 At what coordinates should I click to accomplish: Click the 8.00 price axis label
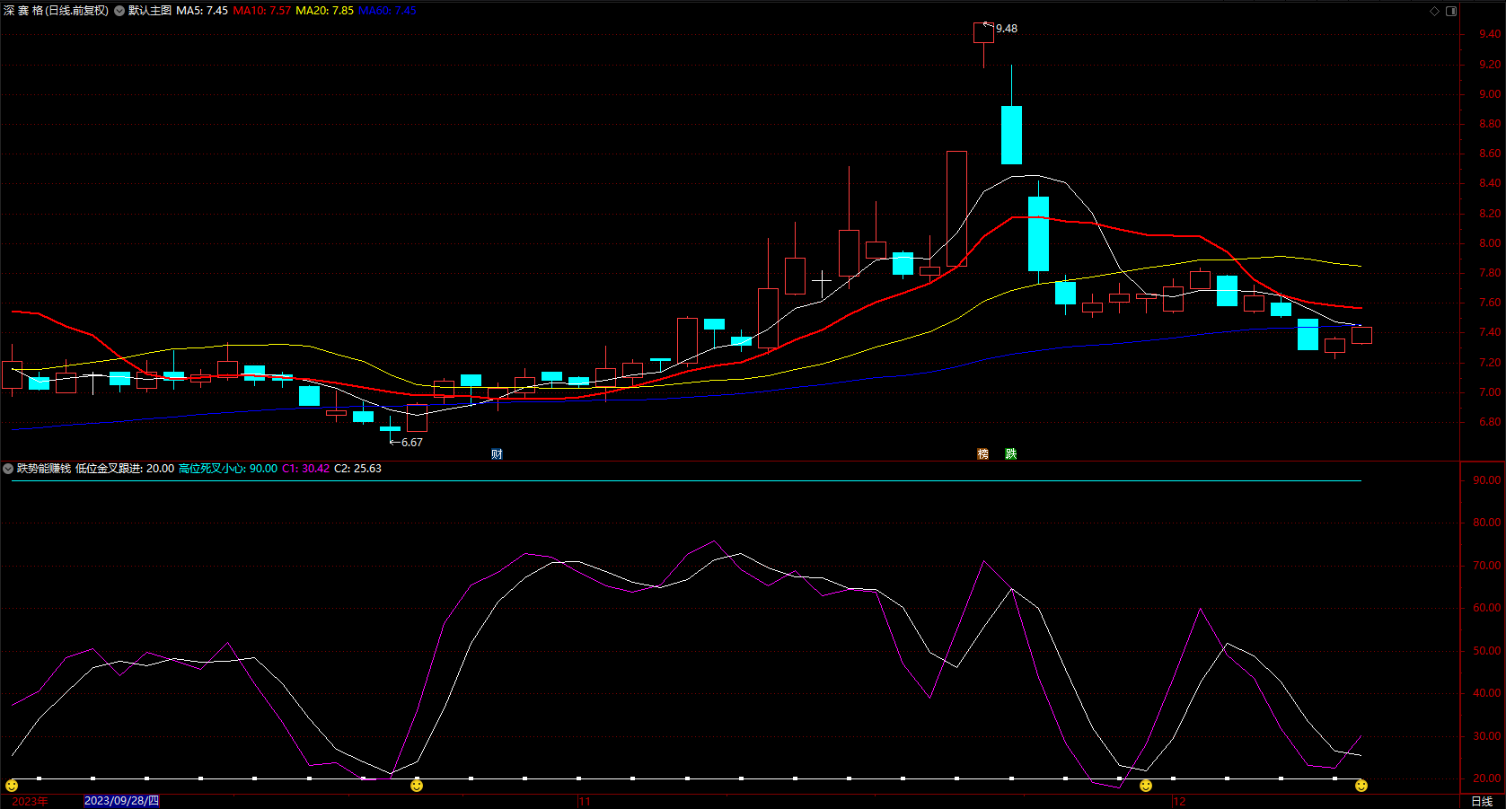1490,243
